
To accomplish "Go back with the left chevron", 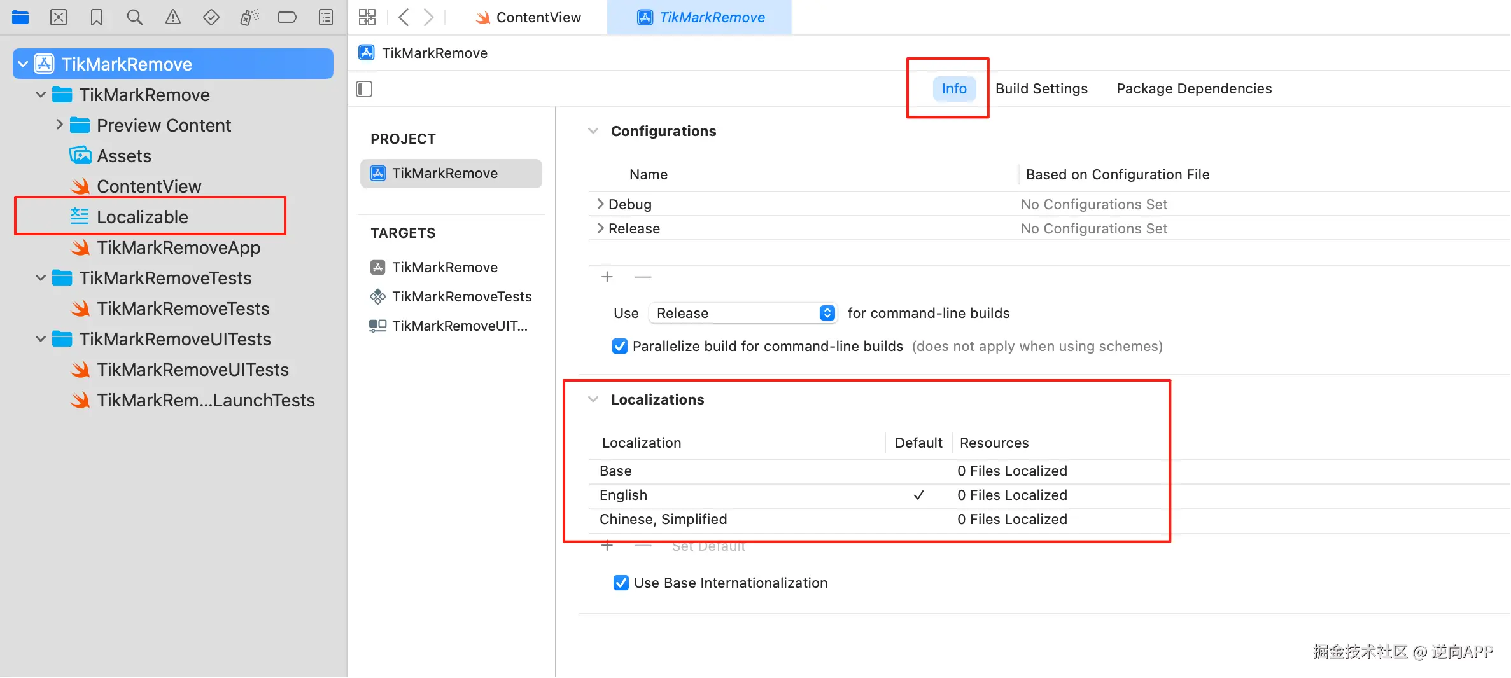I will [404, 17].
